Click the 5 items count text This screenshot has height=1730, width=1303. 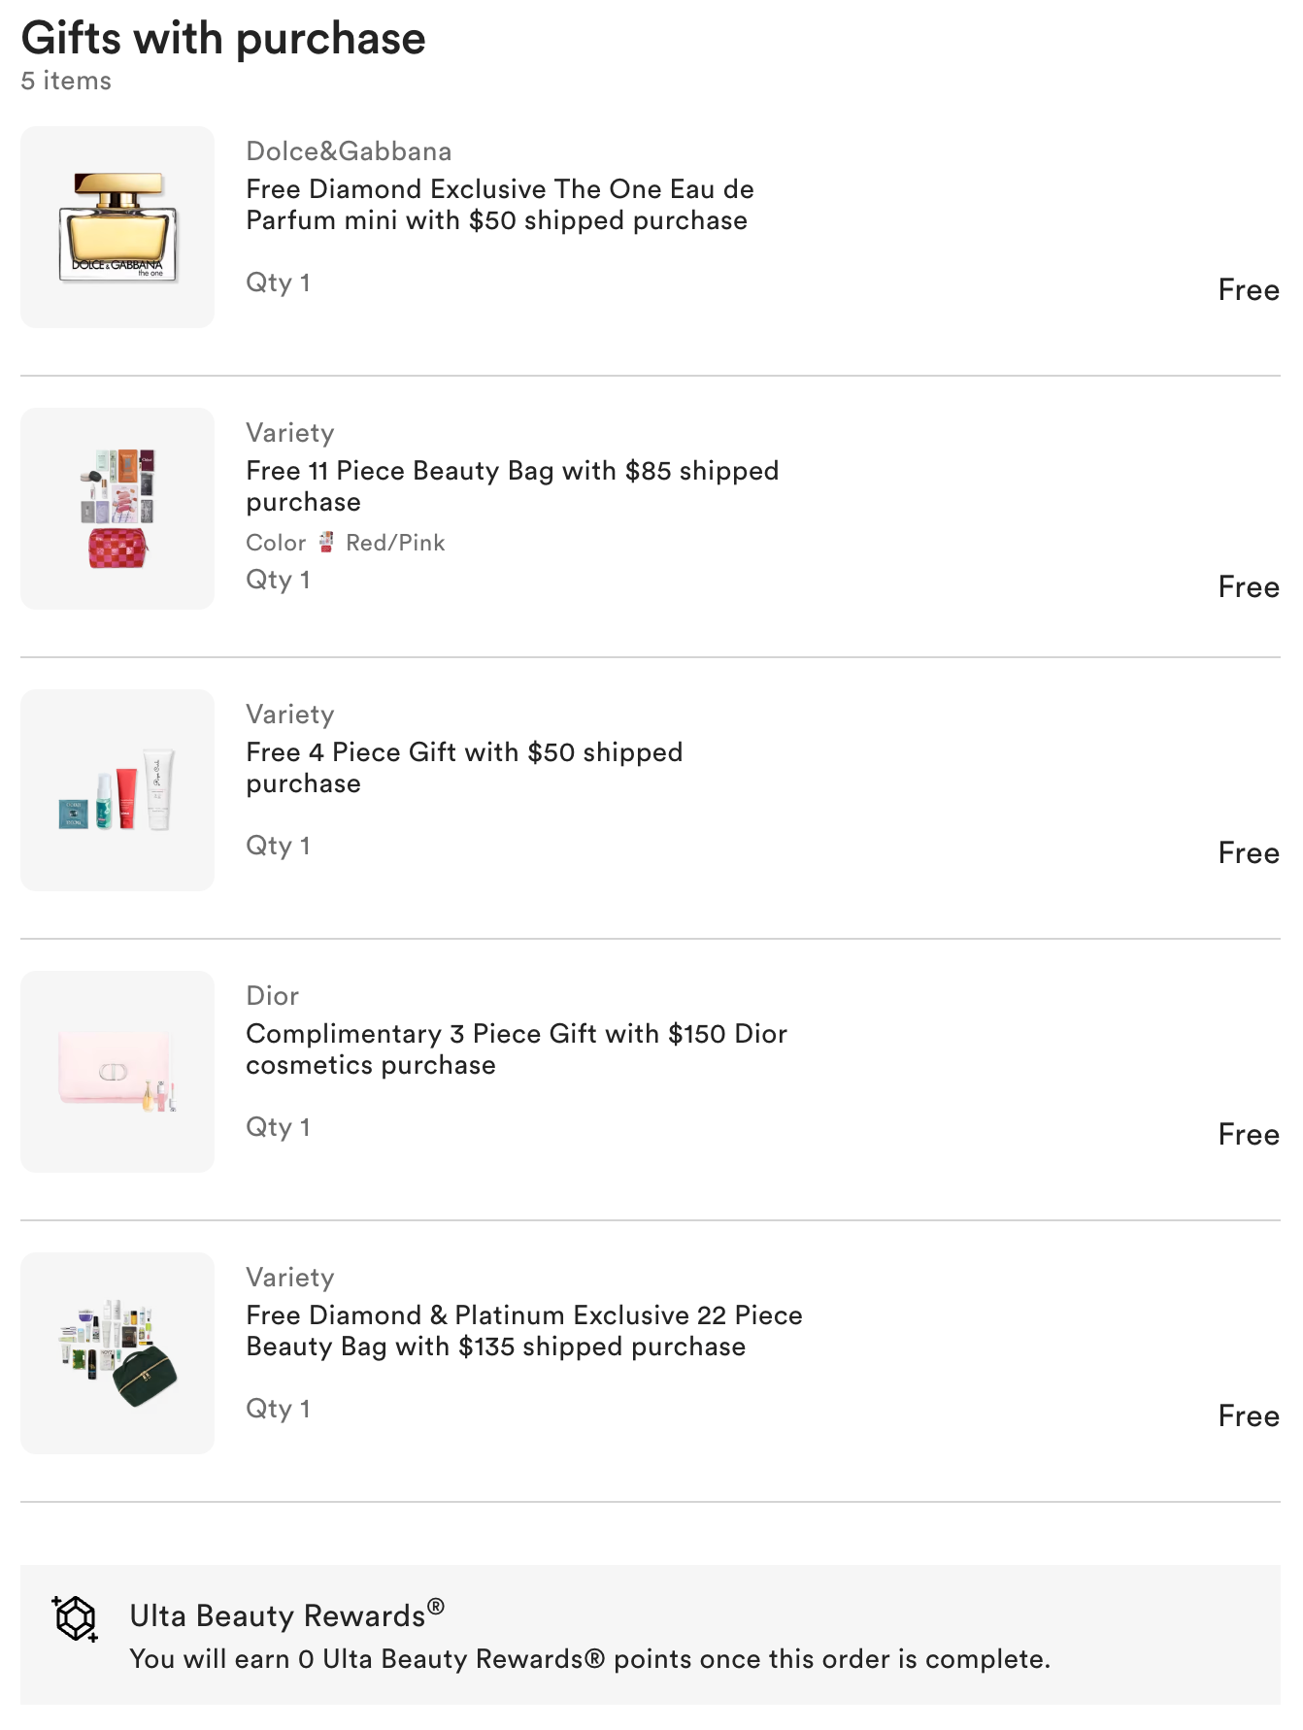(x=66, y=82)
